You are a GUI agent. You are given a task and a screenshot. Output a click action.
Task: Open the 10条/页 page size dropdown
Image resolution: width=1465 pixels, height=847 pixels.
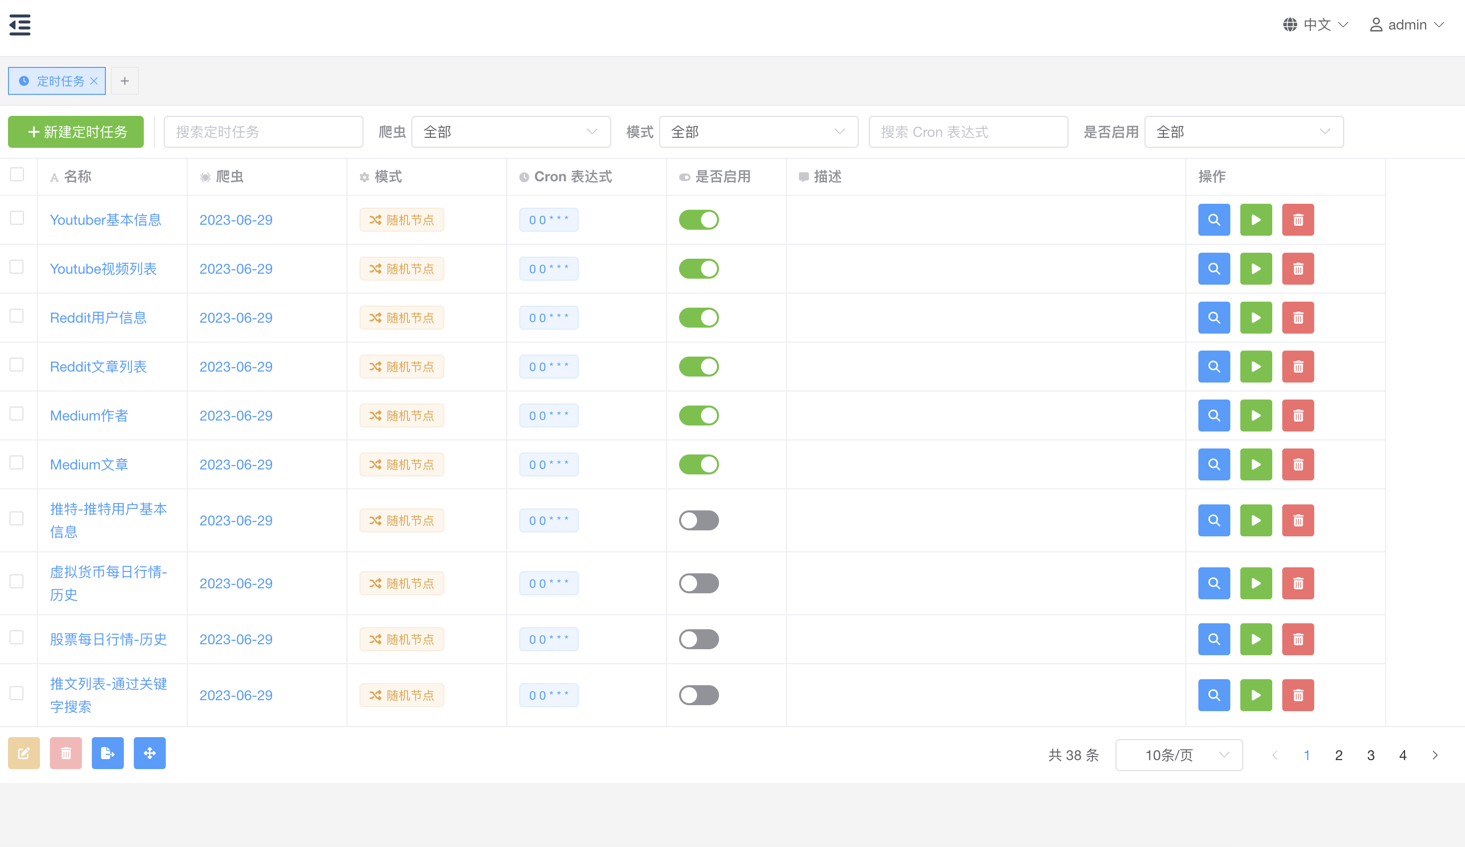(1179, 755)
